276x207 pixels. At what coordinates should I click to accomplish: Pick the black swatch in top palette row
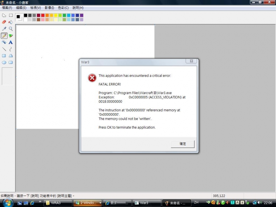click(26, 15)
